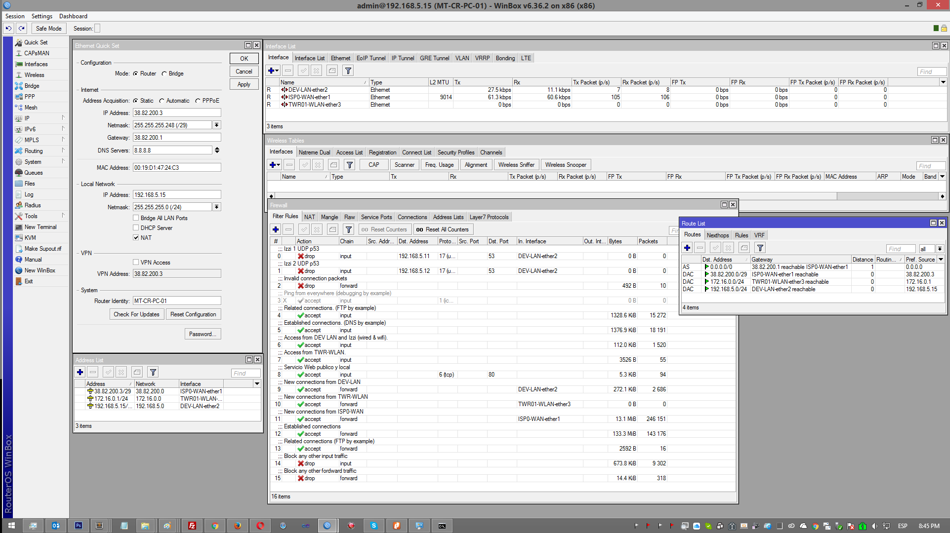
Task: Enable the DHCP Server checkbox
Action: coord(136,228)
